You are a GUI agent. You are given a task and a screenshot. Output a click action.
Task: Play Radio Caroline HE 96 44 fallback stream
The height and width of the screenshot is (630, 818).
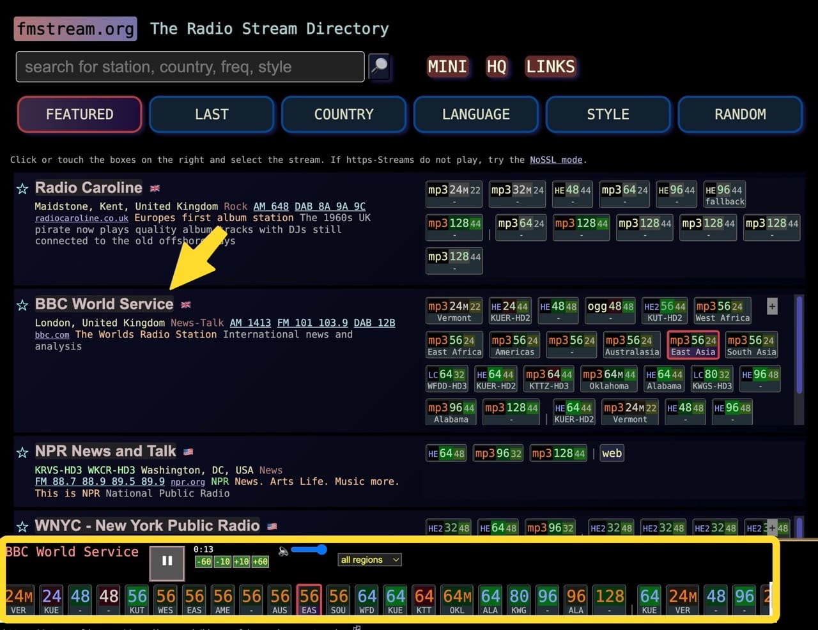[x=725, y=194]
